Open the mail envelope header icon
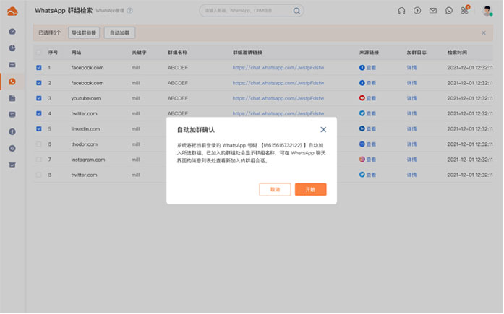This screenshot has height=314, width=504. (433, 11)
